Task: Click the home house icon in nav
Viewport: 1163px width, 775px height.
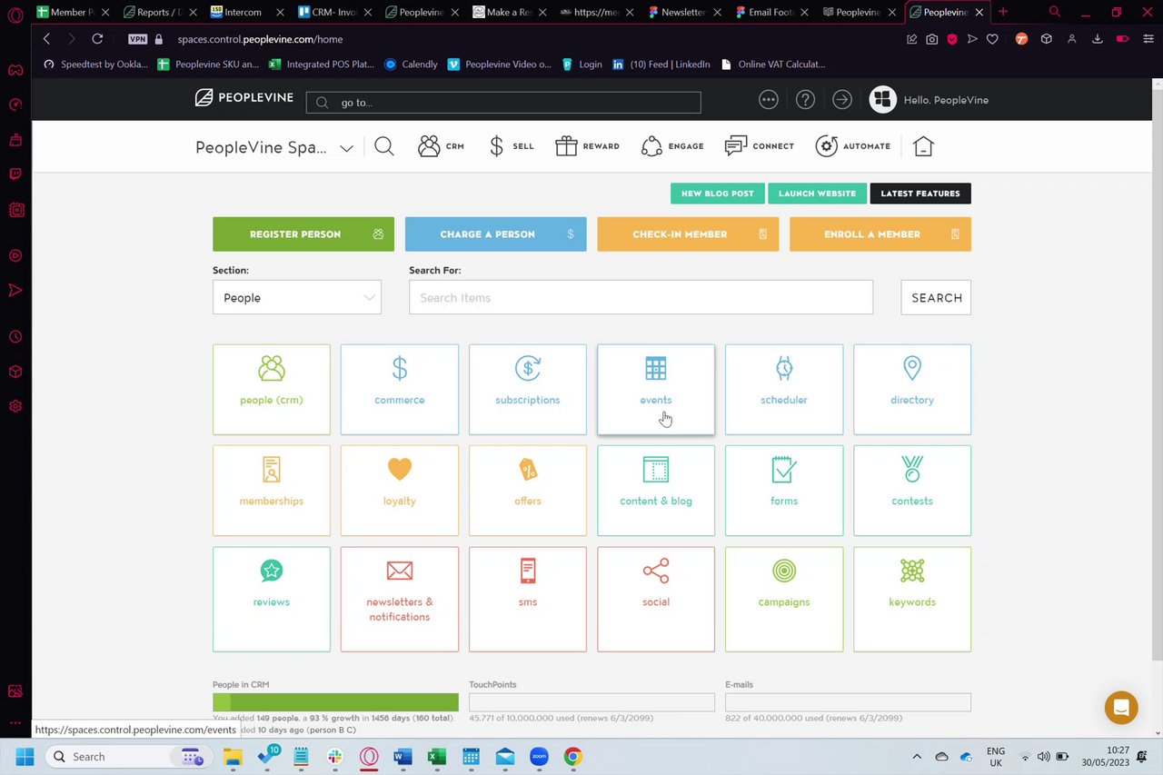Action: (x=923, y=146)
